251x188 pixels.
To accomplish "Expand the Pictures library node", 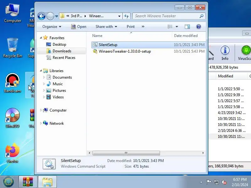I will [44, 91].
